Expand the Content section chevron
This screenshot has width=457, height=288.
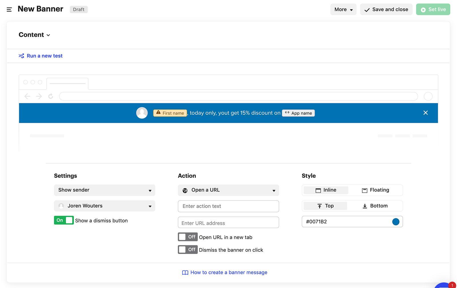(x=48, y=35)
